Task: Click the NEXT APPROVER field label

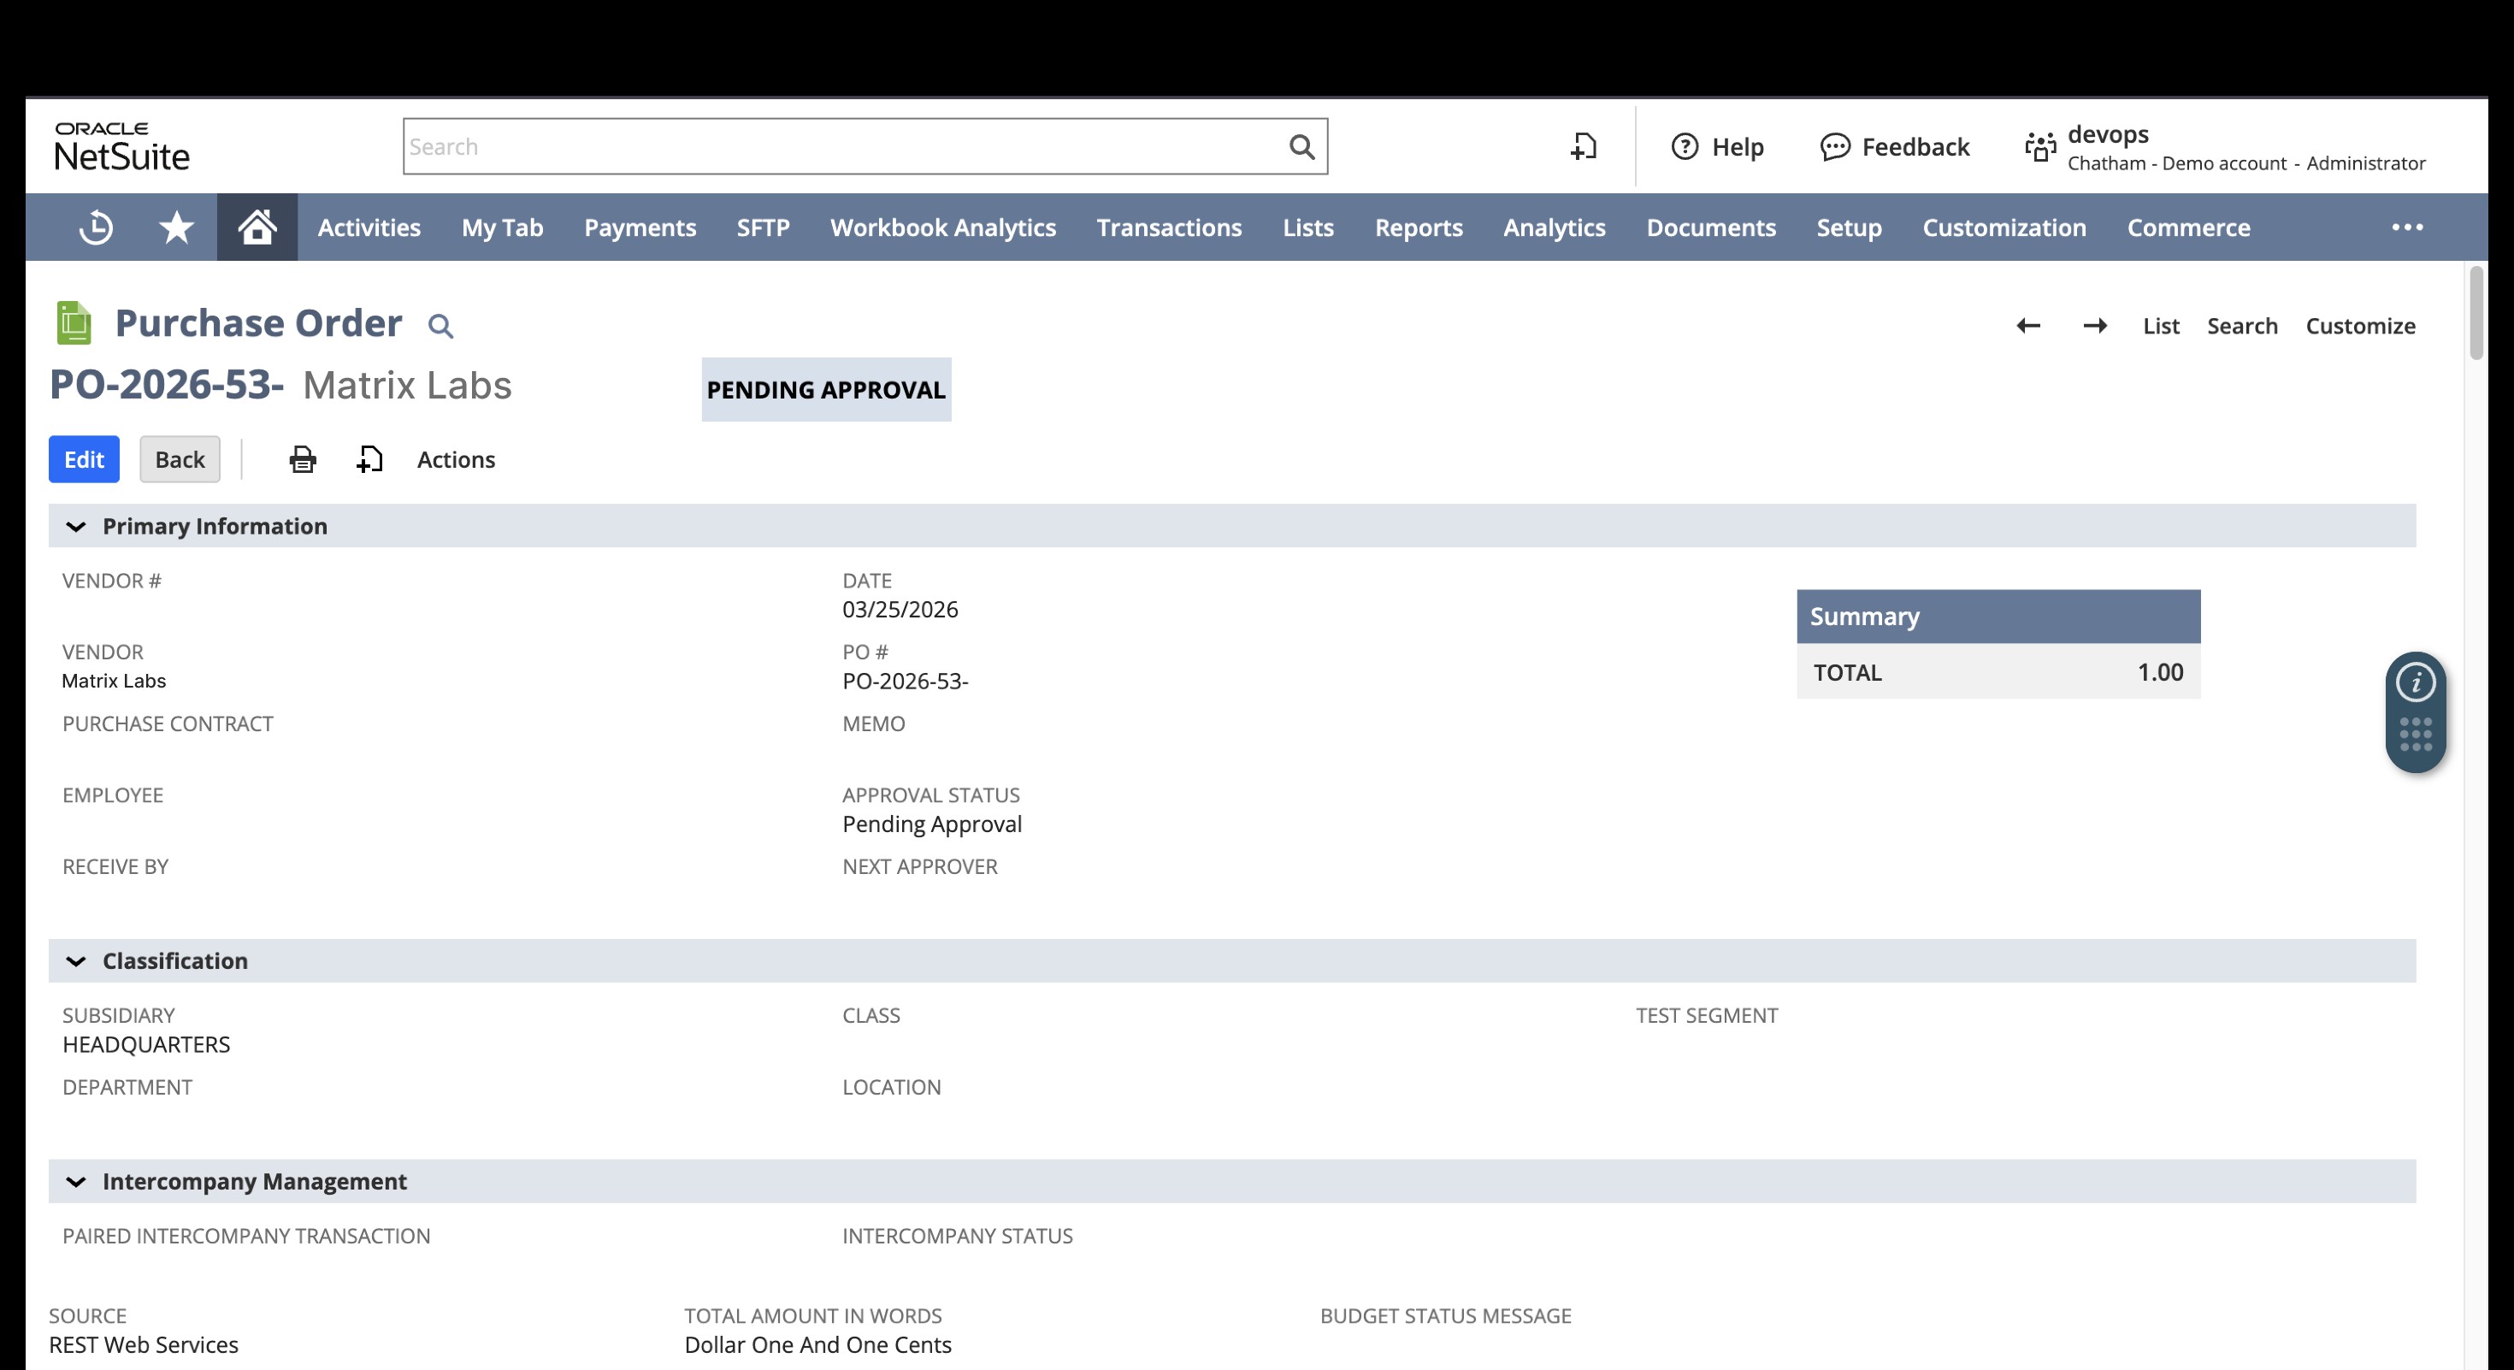Action: pos(919,866)
